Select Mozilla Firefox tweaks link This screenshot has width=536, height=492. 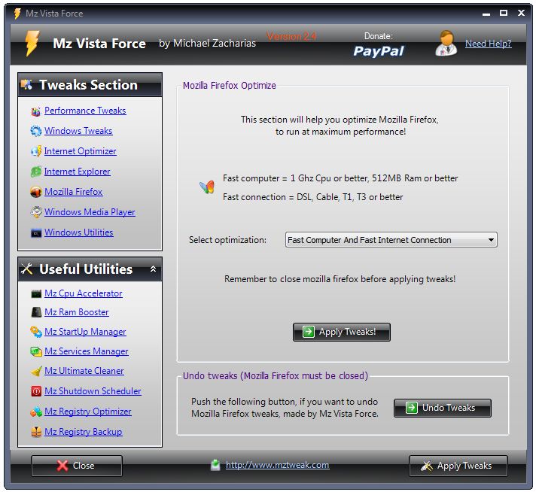click(74, 192)
